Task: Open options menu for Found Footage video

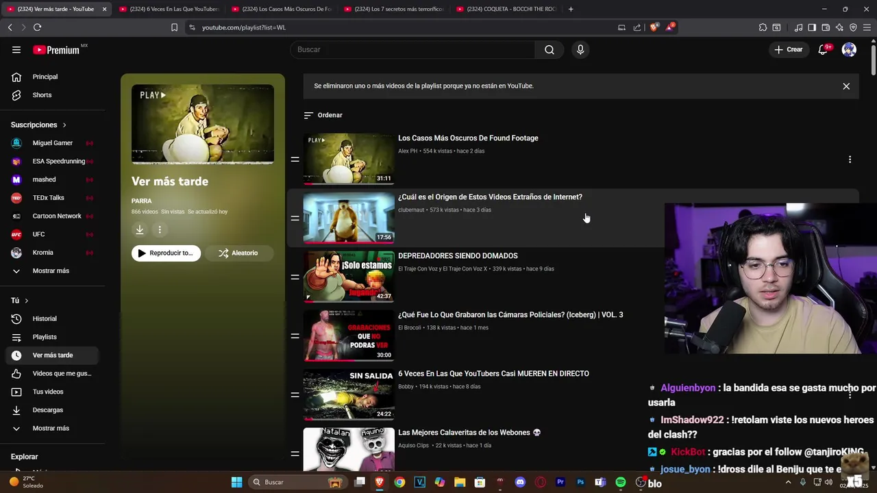Action: pos(850,160)
